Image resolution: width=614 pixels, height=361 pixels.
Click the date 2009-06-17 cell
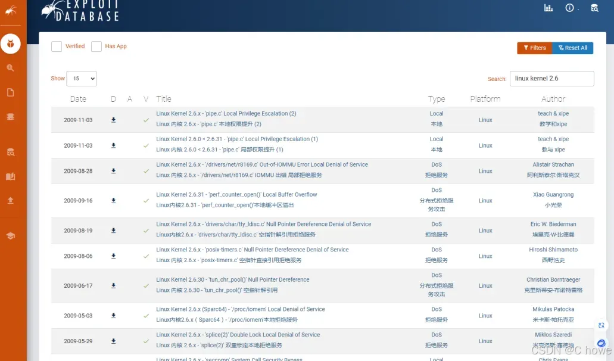(x=78, y=286)
